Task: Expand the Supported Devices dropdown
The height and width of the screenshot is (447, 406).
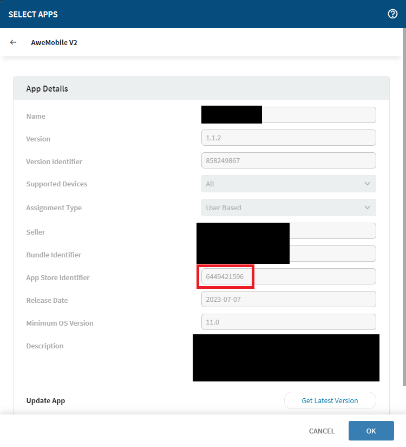Action: click(289, 184)
